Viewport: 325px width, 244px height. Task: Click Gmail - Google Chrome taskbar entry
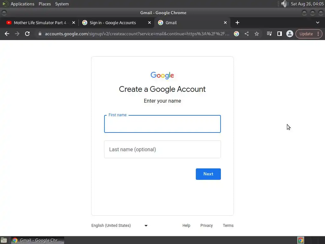point(37,240)
